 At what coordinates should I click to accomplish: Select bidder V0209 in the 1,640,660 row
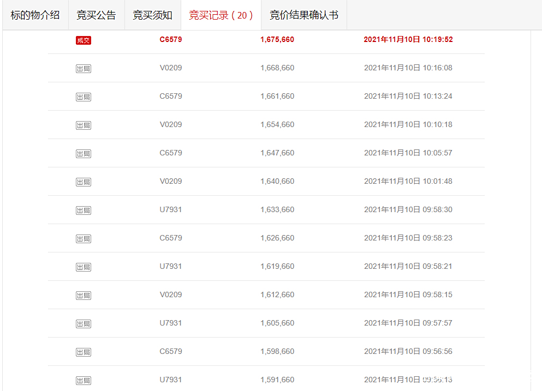[x=171, y=181]
